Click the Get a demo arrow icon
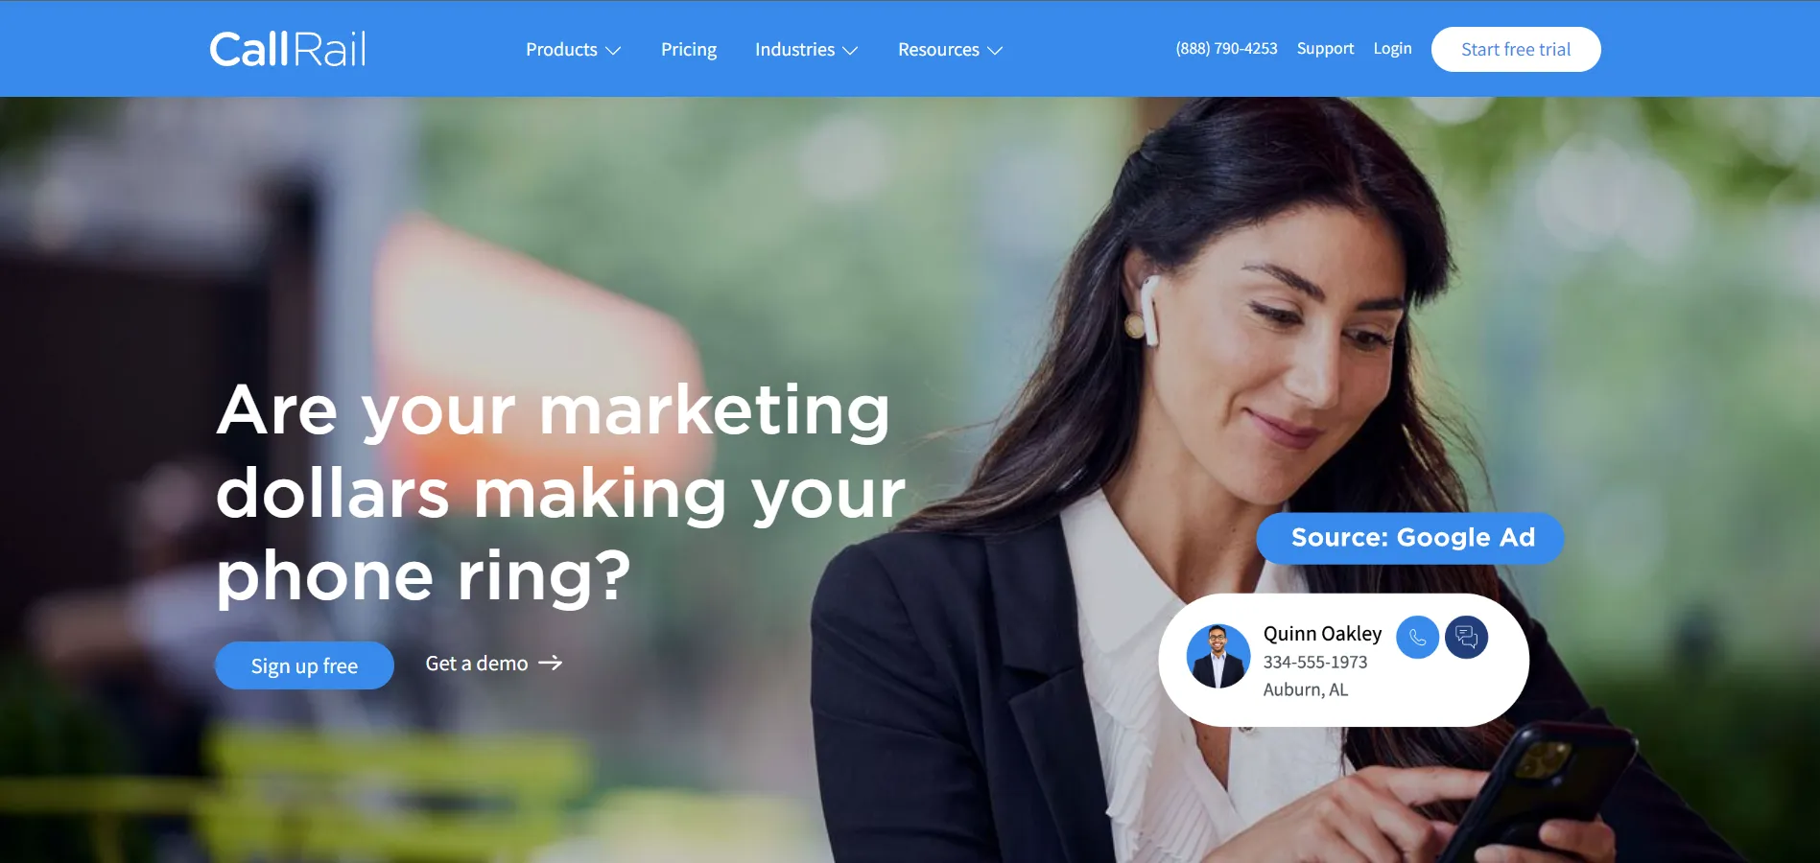 click(x=551, y=664)
